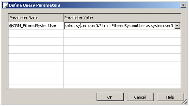Select the empty third-row Parameter Value cell

[122, 42]
